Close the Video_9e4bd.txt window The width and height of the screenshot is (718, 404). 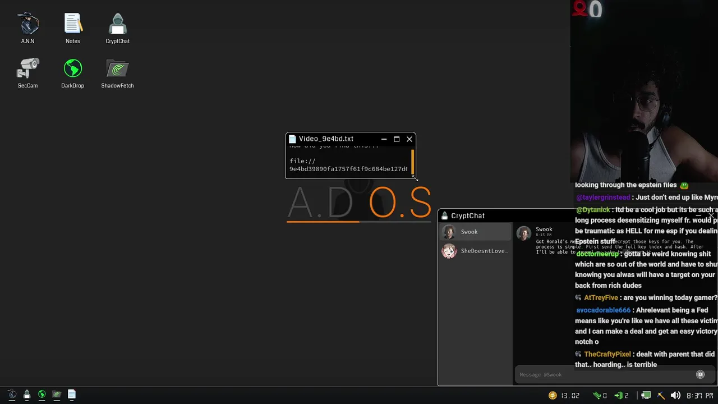click(409, 139)
